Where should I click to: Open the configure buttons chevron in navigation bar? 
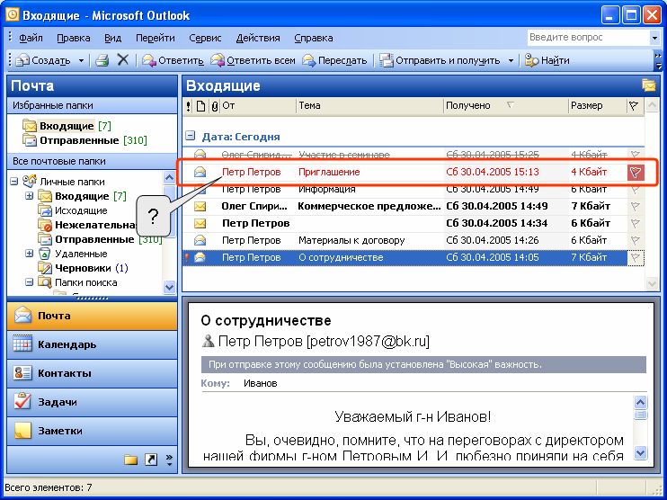tap(169, 460)
